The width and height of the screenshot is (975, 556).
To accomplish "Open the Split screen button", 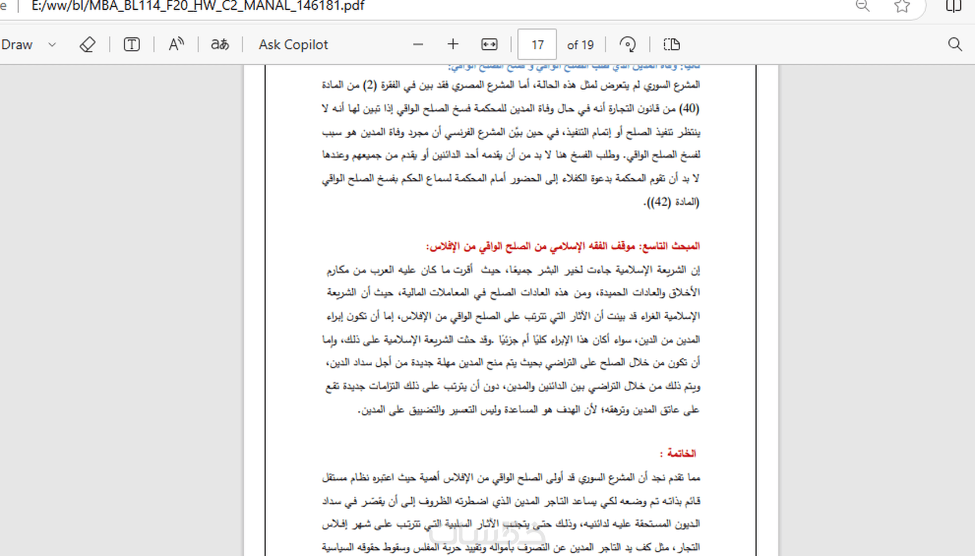I will pos(953,6).
